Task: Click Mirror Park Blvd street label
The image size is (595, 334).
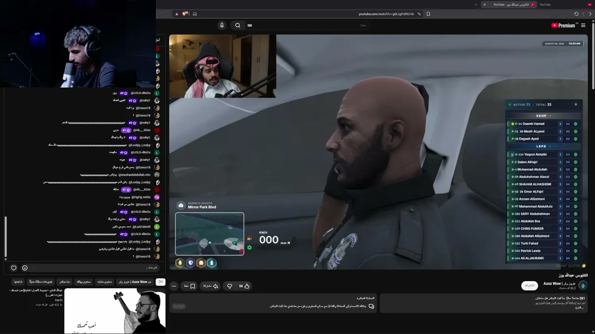Action: click(x=202, y=207)
